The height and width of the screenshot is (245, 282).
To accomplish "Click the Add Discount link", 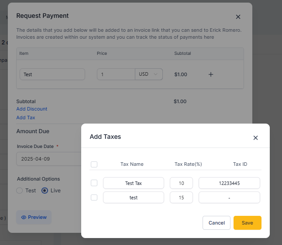I will point(32,109).
